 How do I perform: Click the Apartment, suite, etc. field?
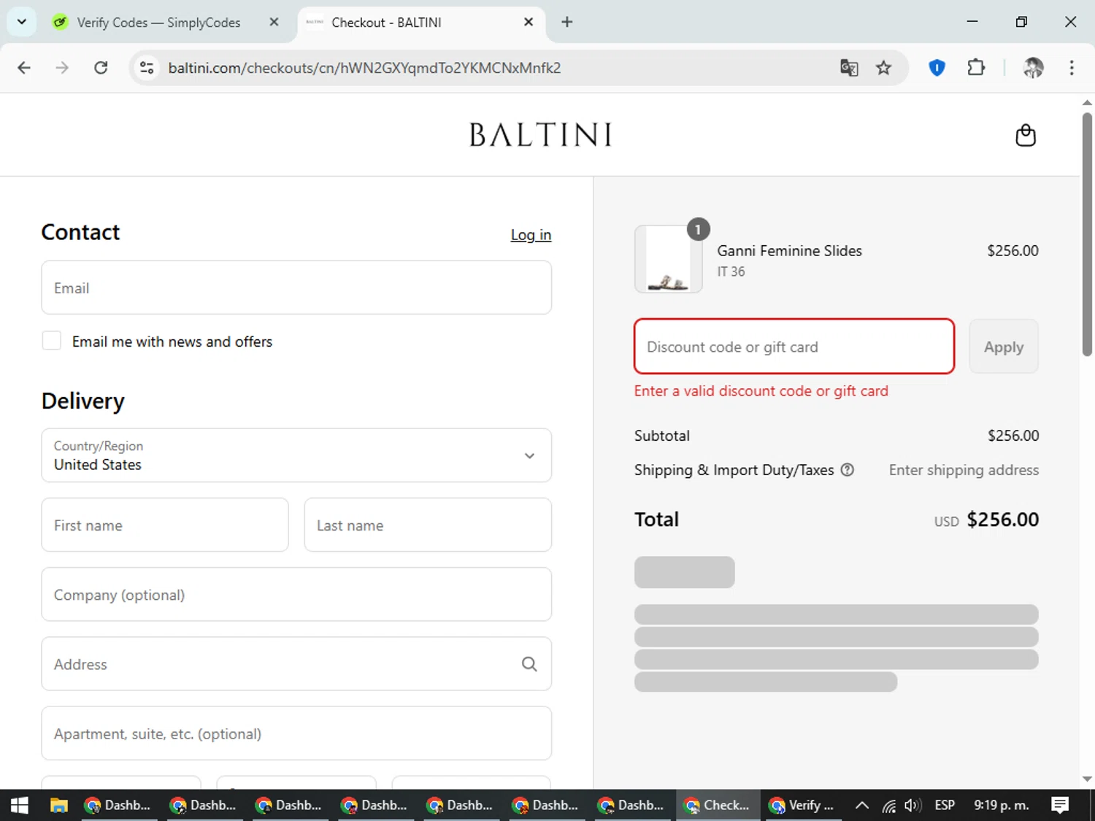point(296,733)
